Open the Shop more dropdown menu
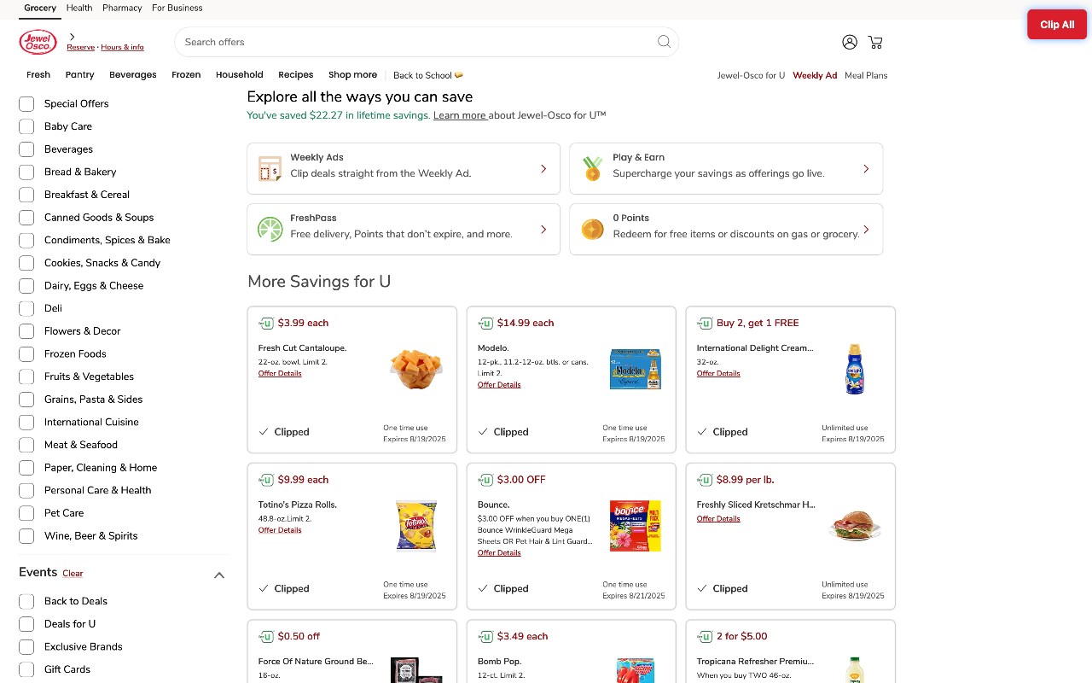Screen dimensions: 1092x683 point(352,75)
